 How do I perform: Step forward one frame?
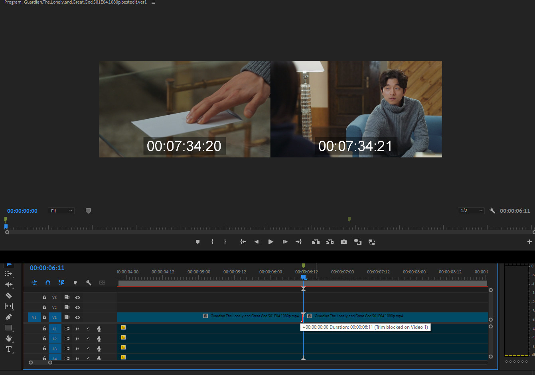(285, 242)
